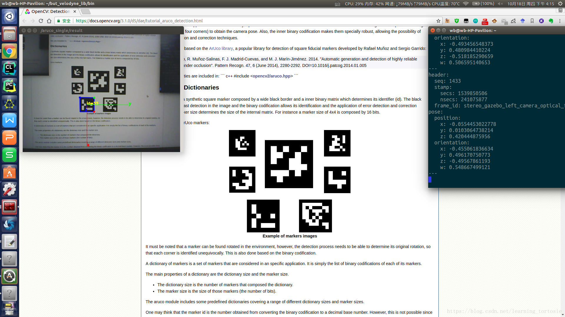Open the blue graduation cap extension
The image size is (565, 317).
click(523, 21)
